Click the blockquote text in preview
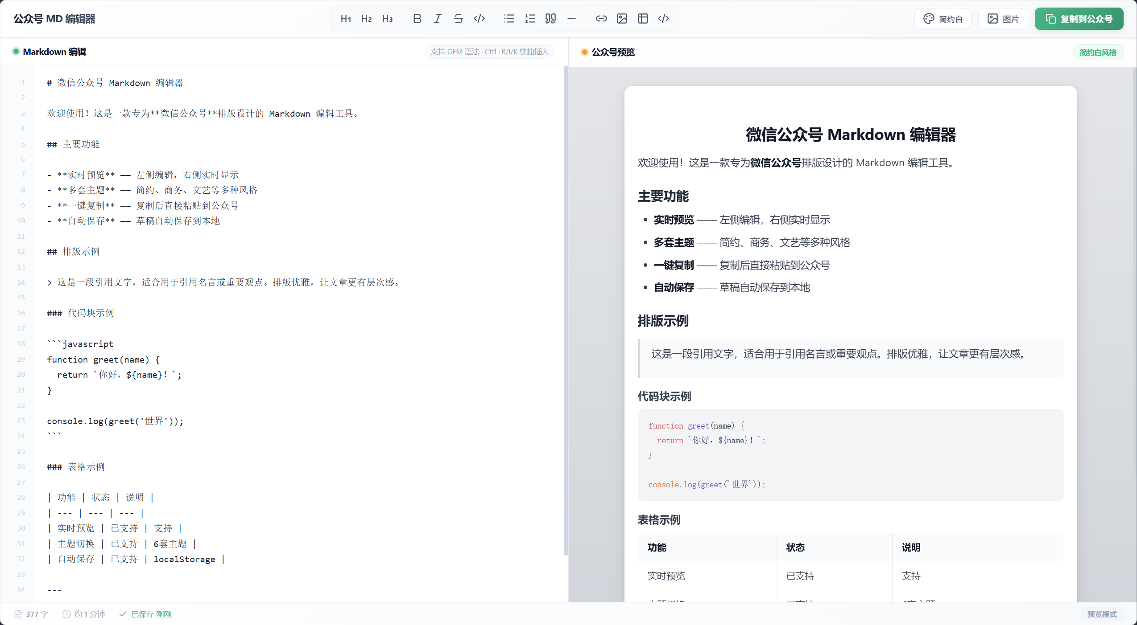Viewport: 1137px width, 625px height. point(839,354)
